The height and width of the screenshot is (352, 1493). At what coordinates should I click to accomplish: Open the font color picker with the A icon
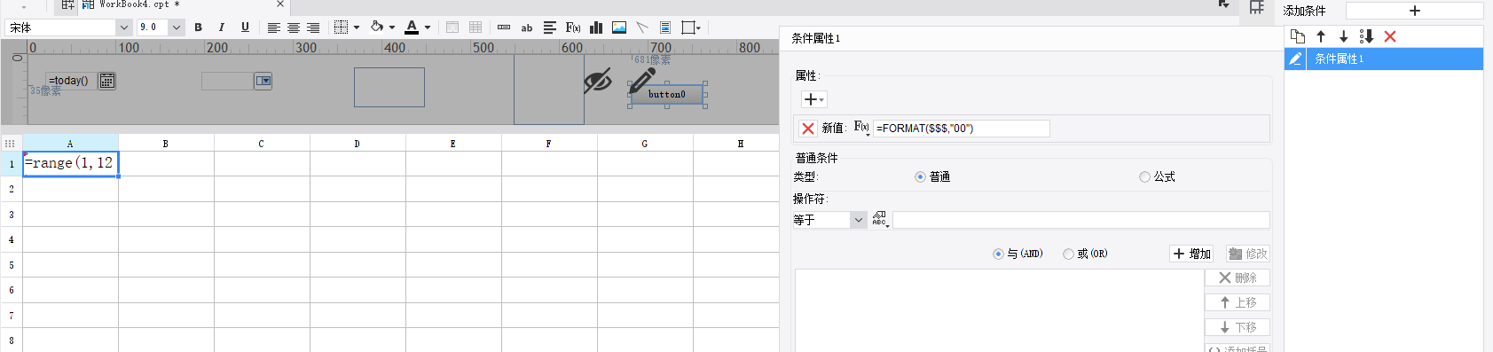click(412, 27)
